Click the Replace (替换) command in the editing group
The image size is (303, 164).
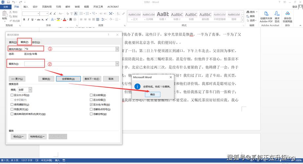[251, 16]
